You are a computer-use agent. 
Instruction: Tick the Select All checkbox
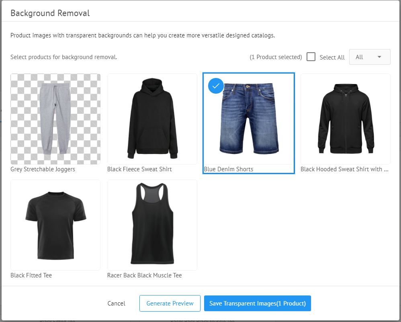pos(311,57)
